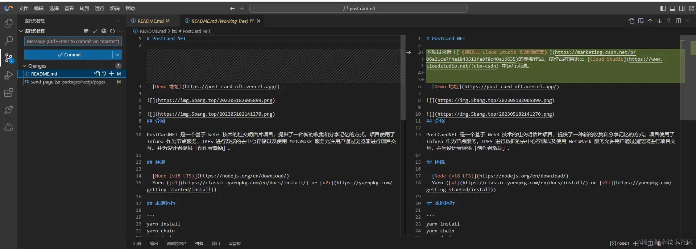This screenshot has height=249, width=696.
Task: Collapse the Changes group
Action: pos(24,66)
